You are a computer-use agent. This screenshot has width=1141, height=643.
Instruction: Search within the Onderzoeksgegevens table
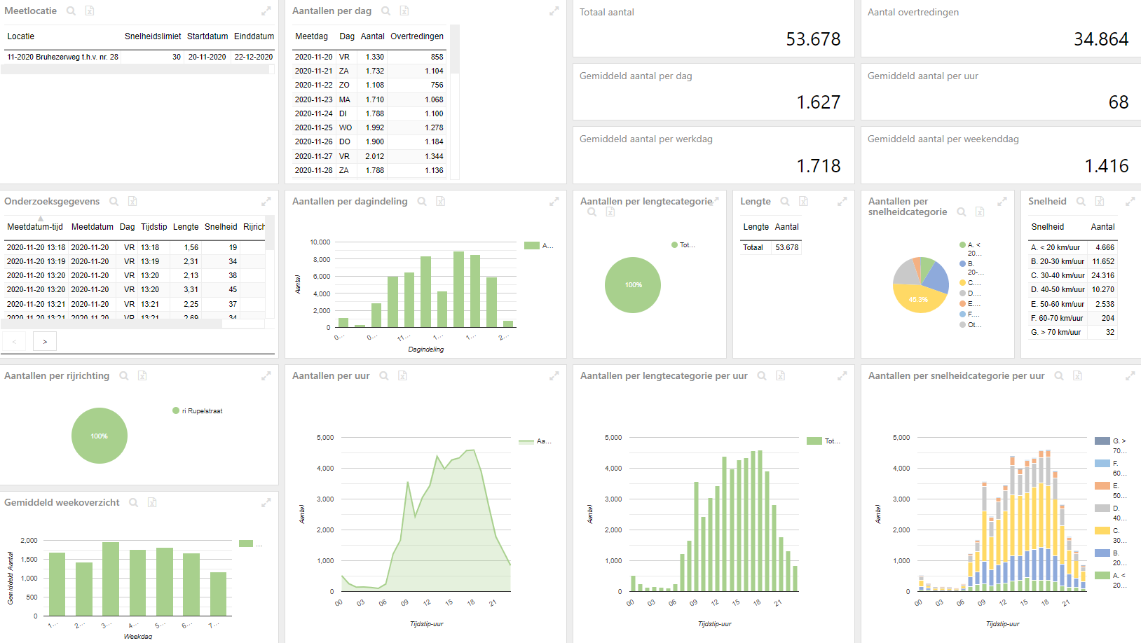(x=114, y=202)
